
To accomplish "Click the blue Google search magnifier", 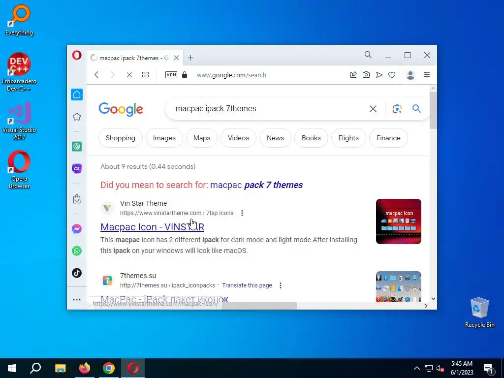I will coord(416,109).
